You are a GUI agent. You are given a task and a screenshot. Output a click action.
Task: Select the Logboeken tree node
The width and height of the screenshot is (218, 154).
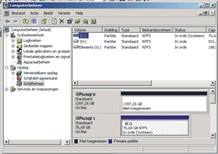click(x=32, y=40)
